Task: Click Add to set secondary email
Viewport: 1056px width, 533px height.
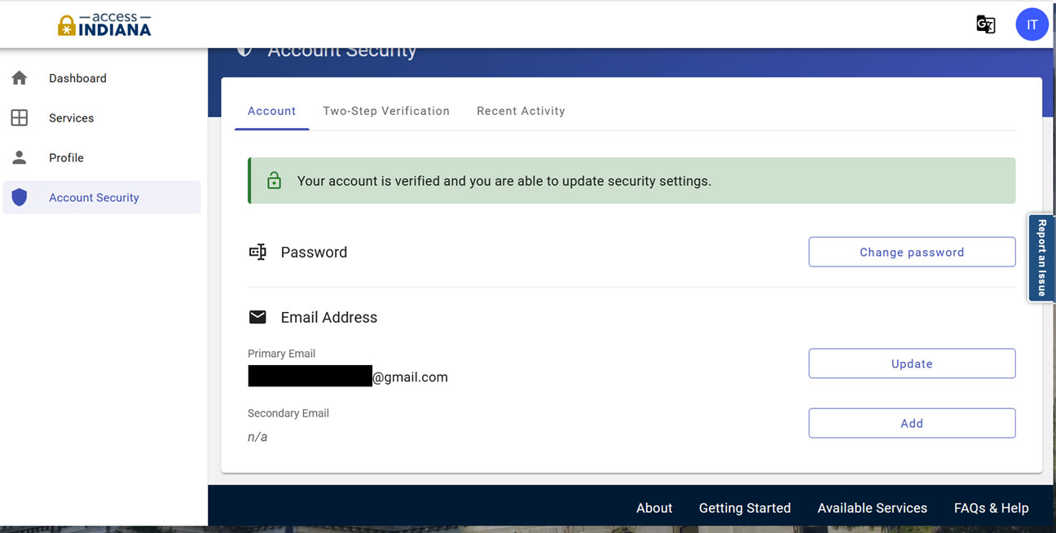Action: tap(912, 423)
